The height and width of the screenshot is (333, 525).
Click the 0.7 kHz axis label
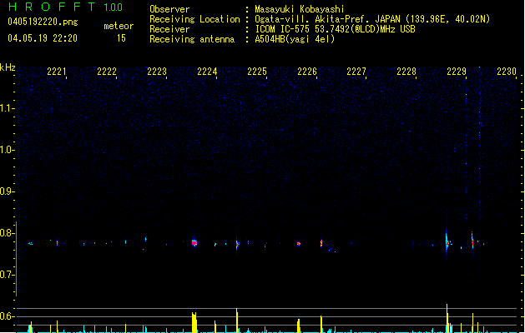pyautogui.click(x=7, y=275)
